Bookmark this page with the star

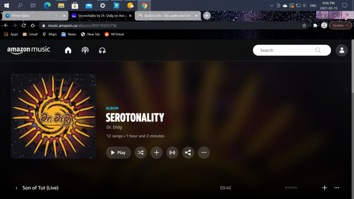coord(304,26)
